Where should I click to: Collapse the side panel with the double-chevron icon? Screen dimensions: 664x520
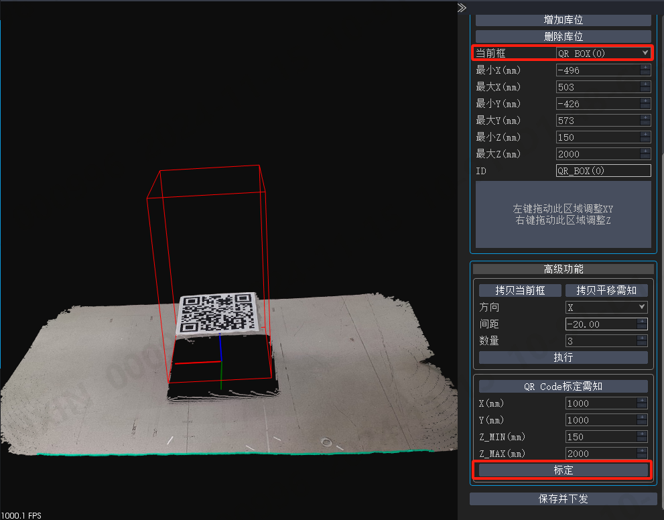[x=462, y=7]
